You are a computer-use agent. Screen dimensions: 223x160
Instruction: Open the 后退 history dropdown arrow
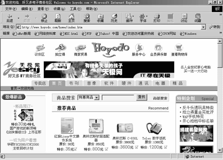[18, 18]
